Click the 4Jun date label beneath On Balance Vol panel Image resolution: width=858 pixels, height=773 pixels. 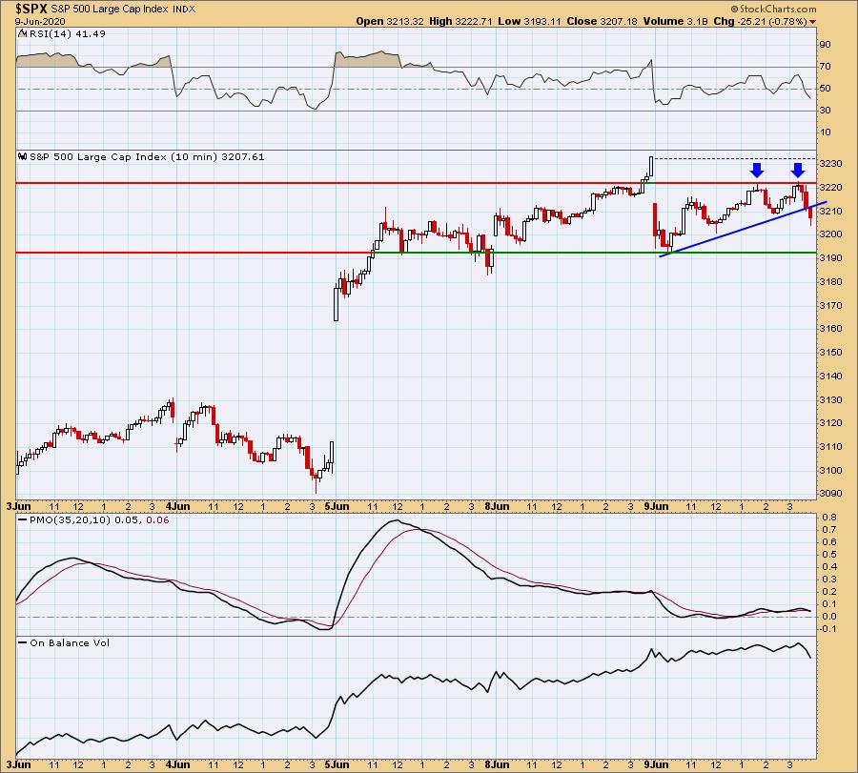[178, 764]
